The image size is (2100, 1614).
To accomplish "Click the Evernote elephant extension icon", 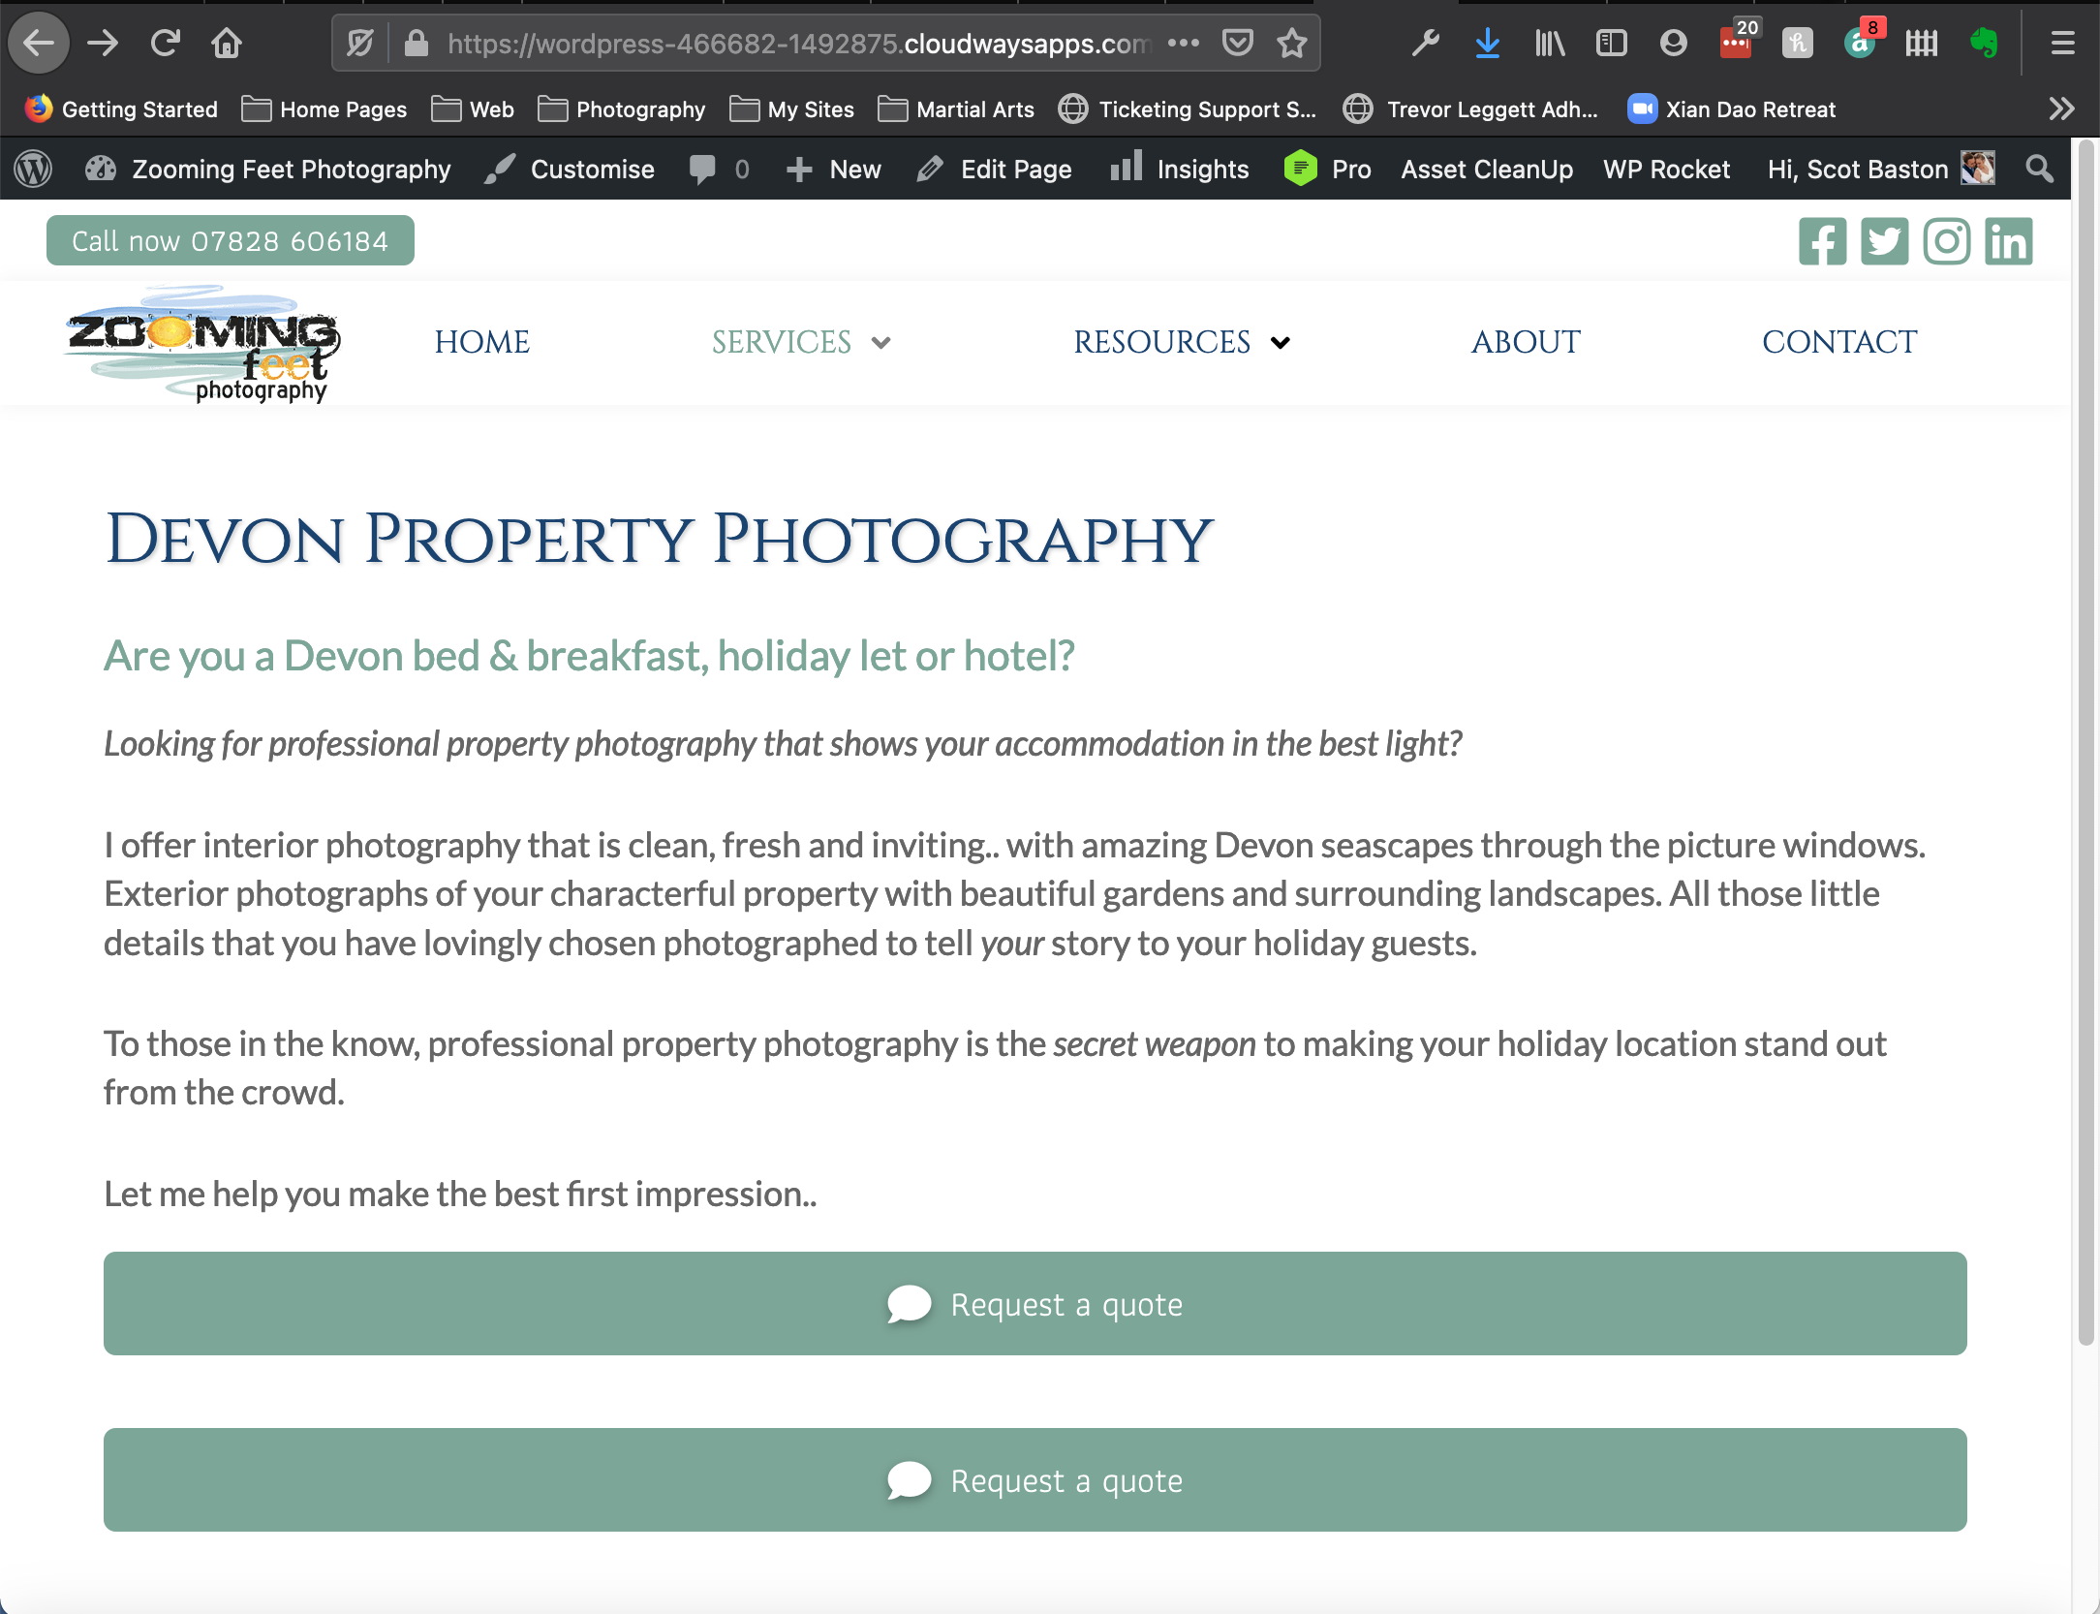I will tap(1983, 44).
